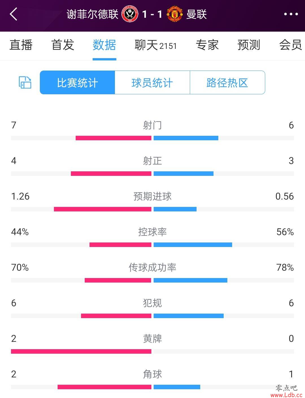305x398 pixels.
Task: Switch to the 首发 tab
Action: pyautogui.click(x=63, y=45)
